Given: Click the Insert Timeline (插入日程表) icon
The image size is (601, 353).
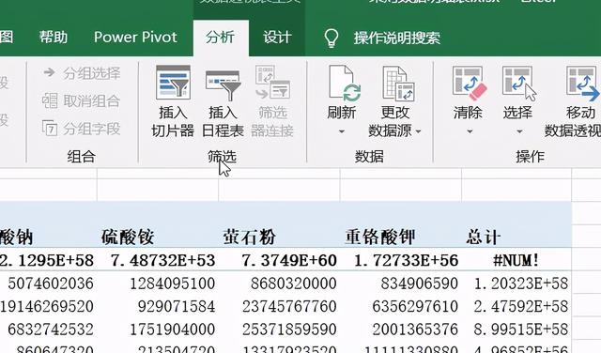Looking at the screenshot, I should pos(223,85).
